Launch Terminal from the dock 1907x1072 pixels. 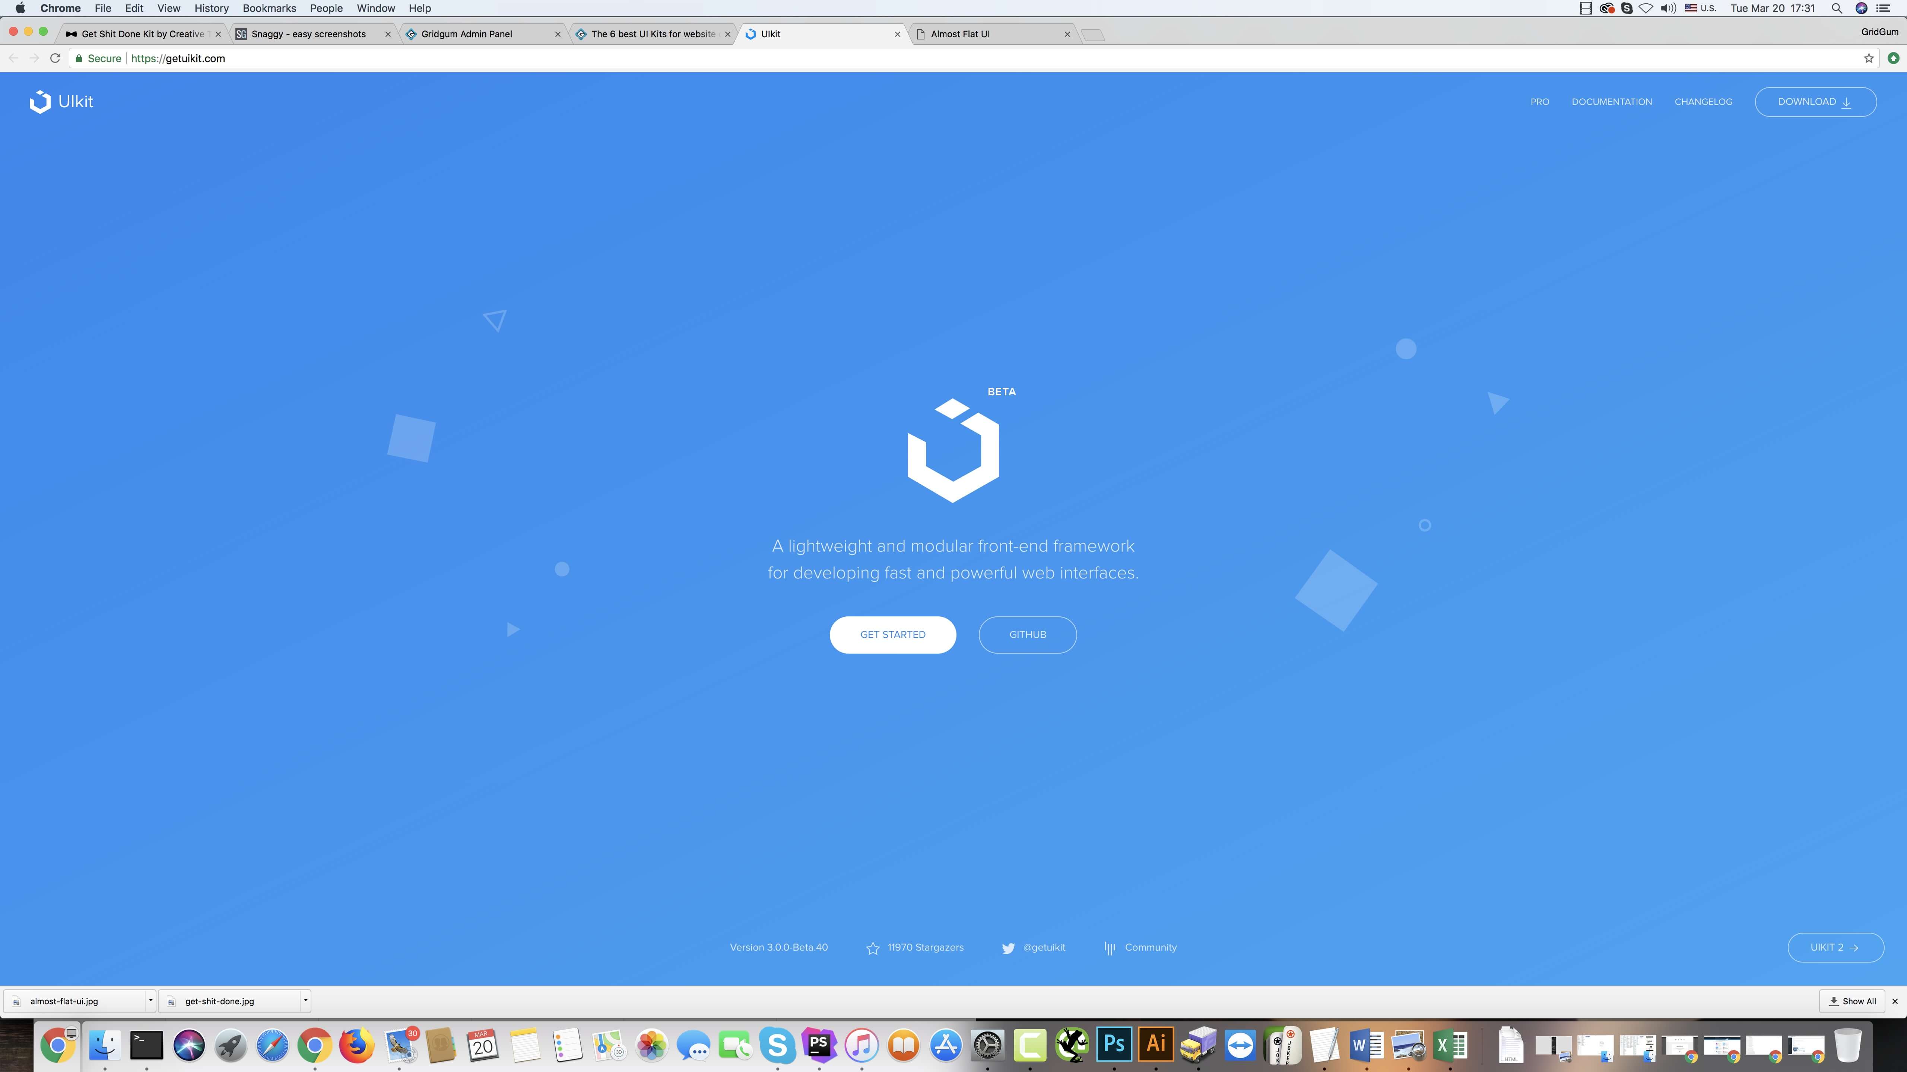point(147,1045)
